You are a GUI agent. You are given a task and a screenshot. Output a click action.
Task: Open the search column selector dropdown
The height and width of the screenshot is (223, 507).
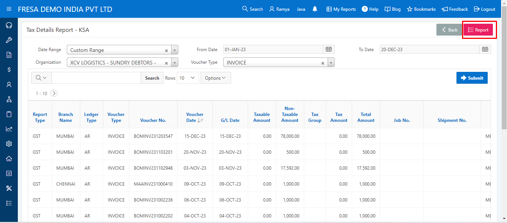(x=42, y=78)
